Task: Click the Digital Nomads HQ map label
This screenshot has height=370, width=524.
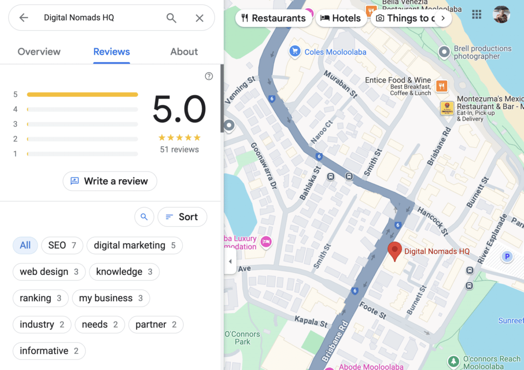Action: click(x=437, y=251)
